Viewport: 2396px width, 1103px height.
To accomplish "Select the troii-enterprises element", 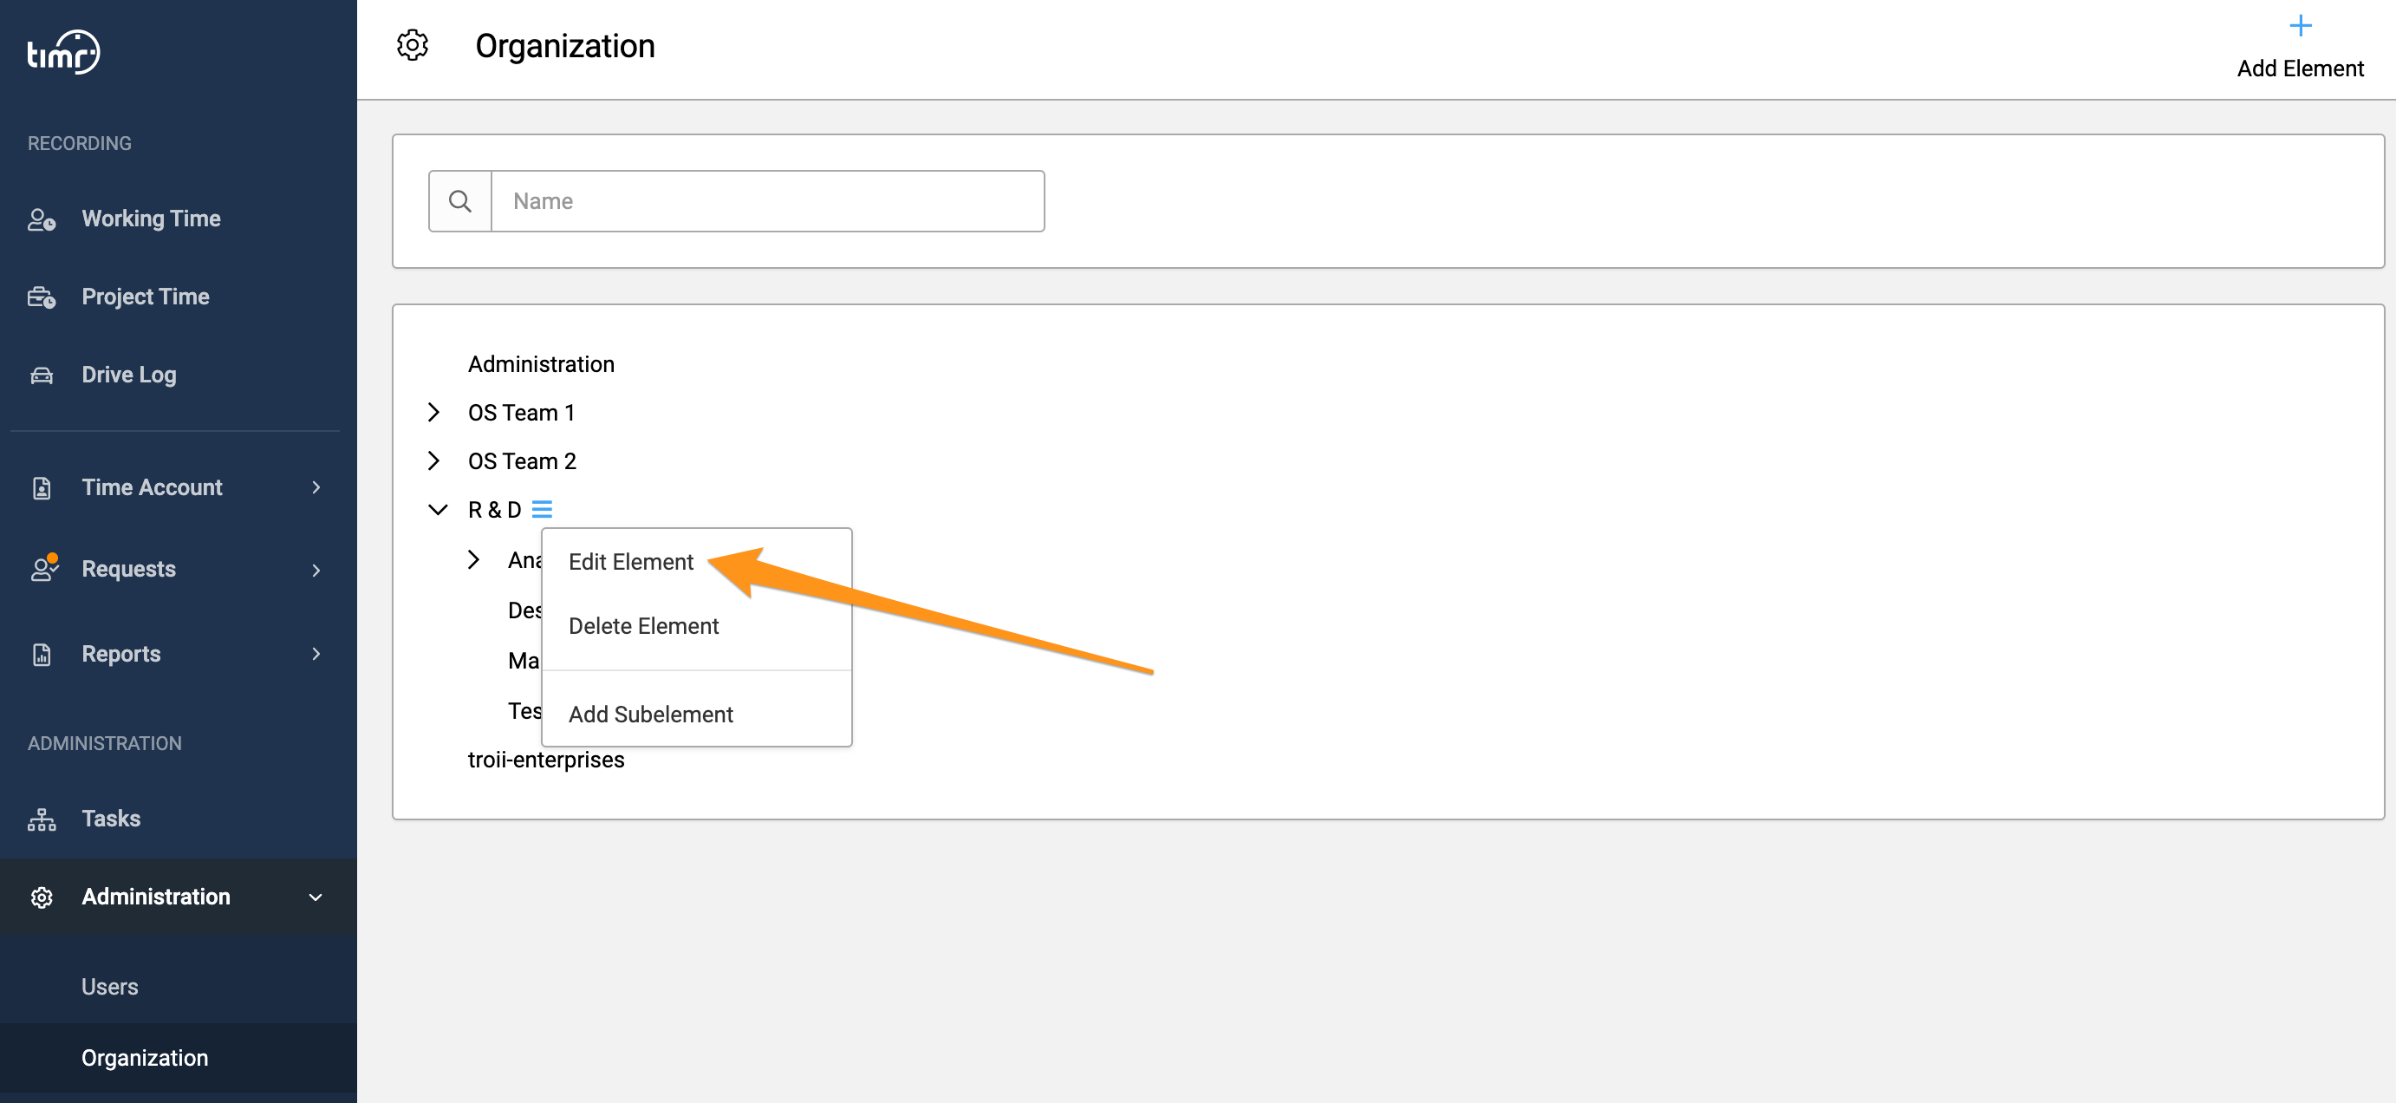I will pyautogui.click(x=546, y=760).
